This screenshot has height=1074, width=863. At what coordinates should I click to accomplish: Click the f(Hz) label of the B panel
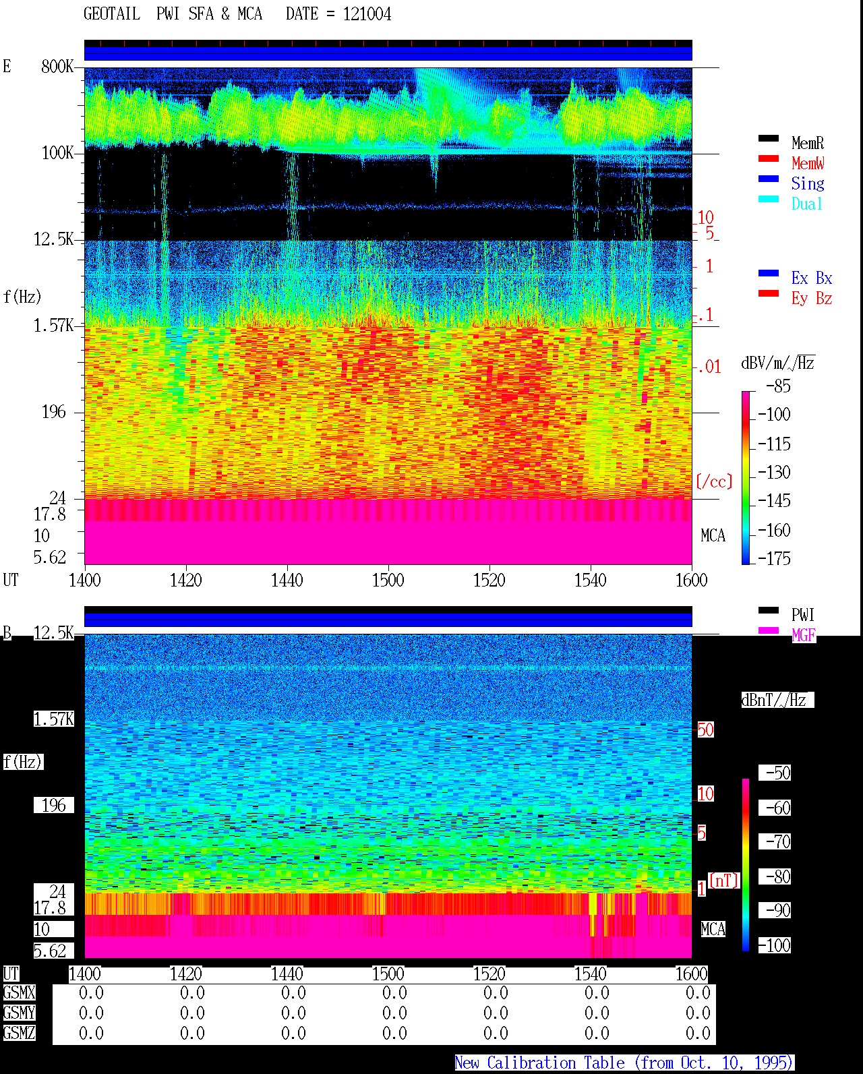pos(22,762)
